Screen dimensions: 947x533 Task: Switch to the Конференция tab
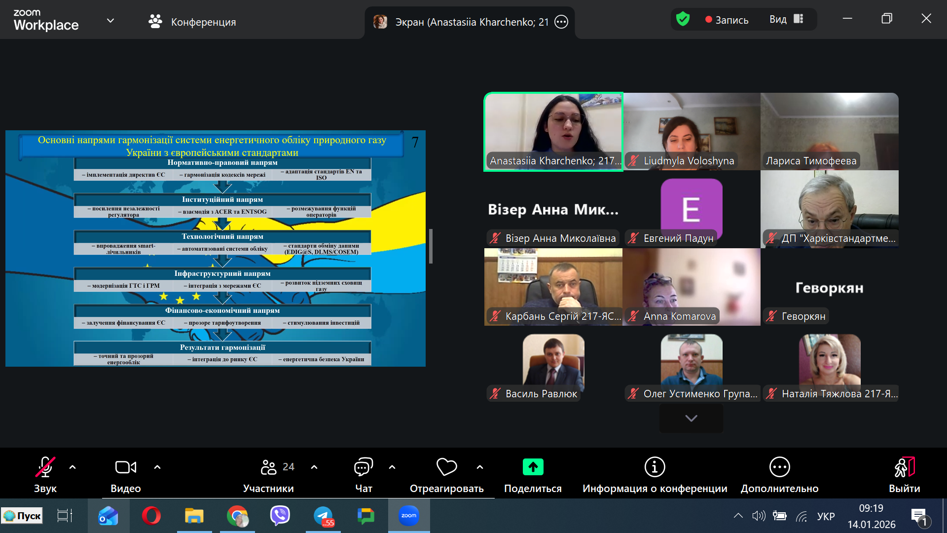pos(192,22)
